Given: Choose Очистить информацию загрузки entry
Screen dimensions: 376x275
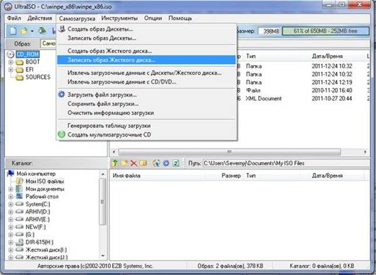Looking at the screenshot, I should click(147, 113).
